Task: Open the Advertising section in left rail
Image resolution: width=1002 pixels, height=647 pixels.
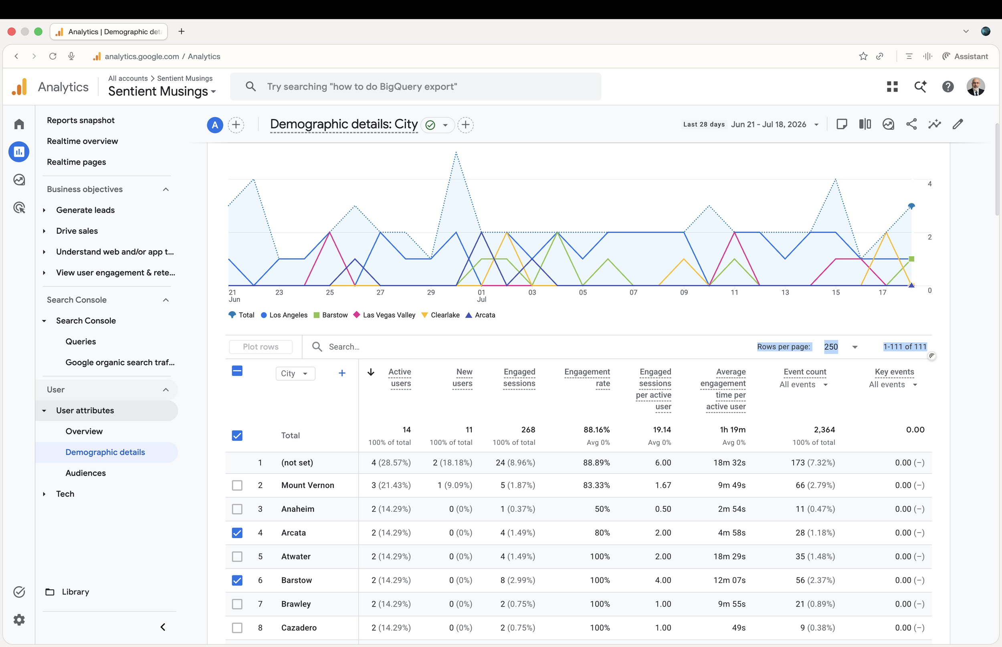Action: [x=19, y=207]
